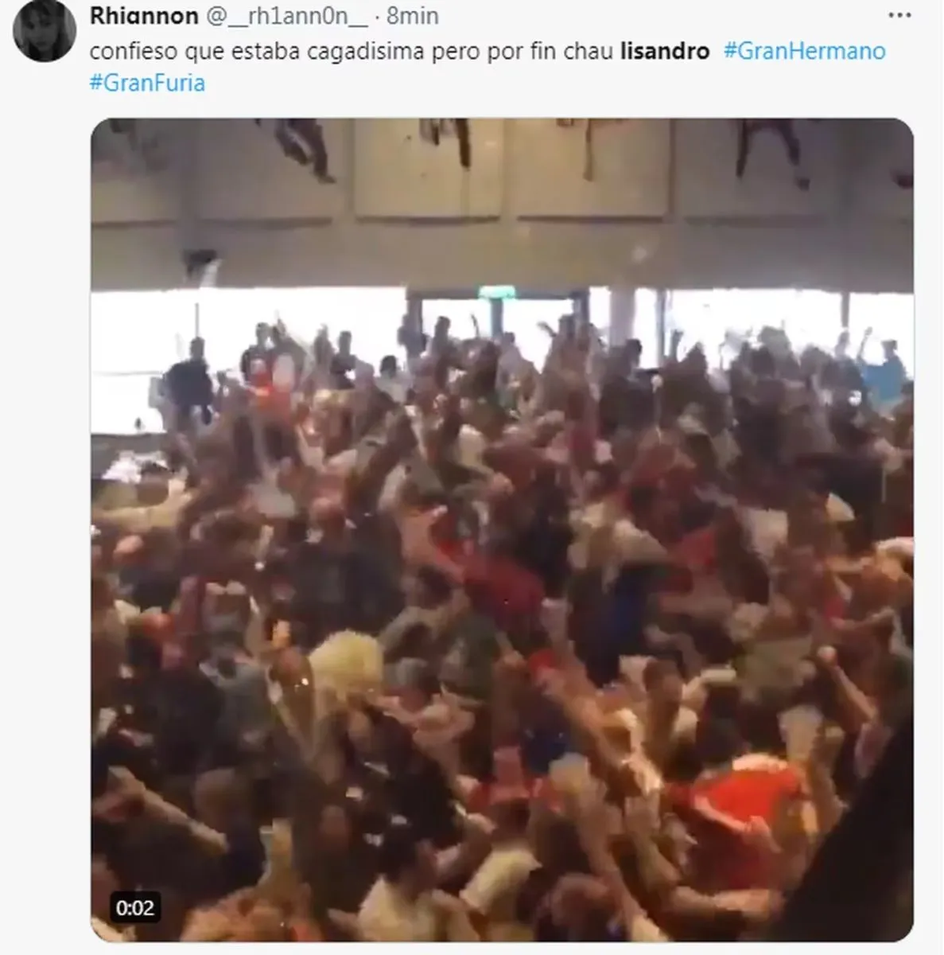Click the dot separator before 8min
The width and height of the screenshot is (944, 955).
tap(378, 15)
